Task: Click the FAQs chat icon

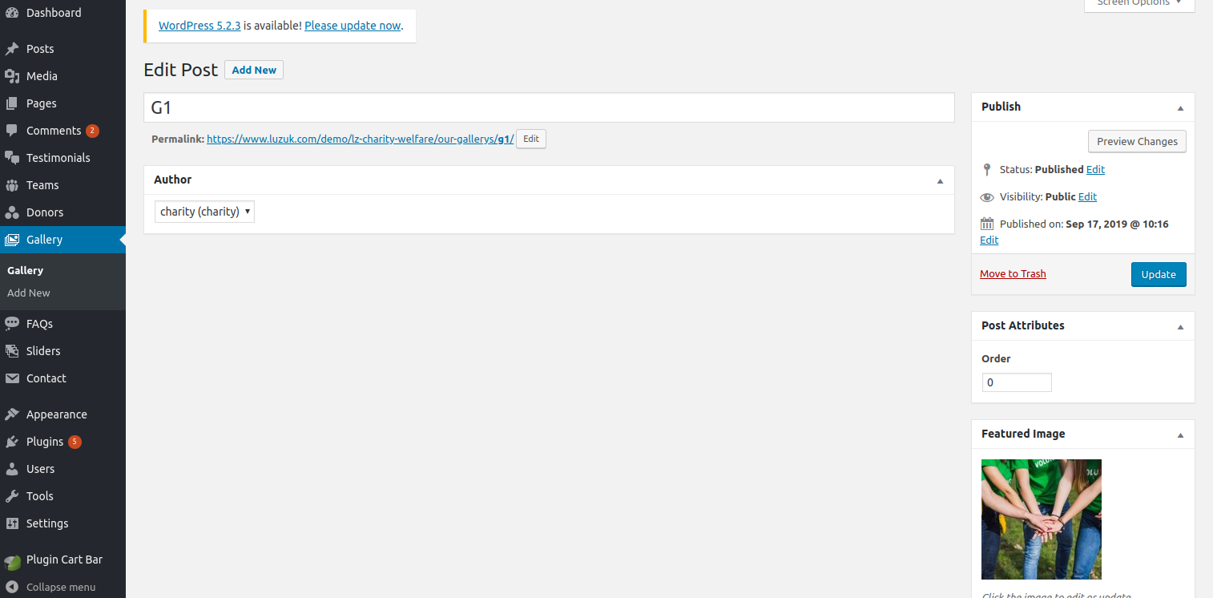Action: click(x=12, y=324)
